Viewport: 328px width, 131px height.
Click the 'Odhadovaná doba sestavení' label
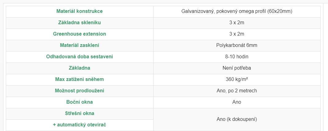[79, 57]
